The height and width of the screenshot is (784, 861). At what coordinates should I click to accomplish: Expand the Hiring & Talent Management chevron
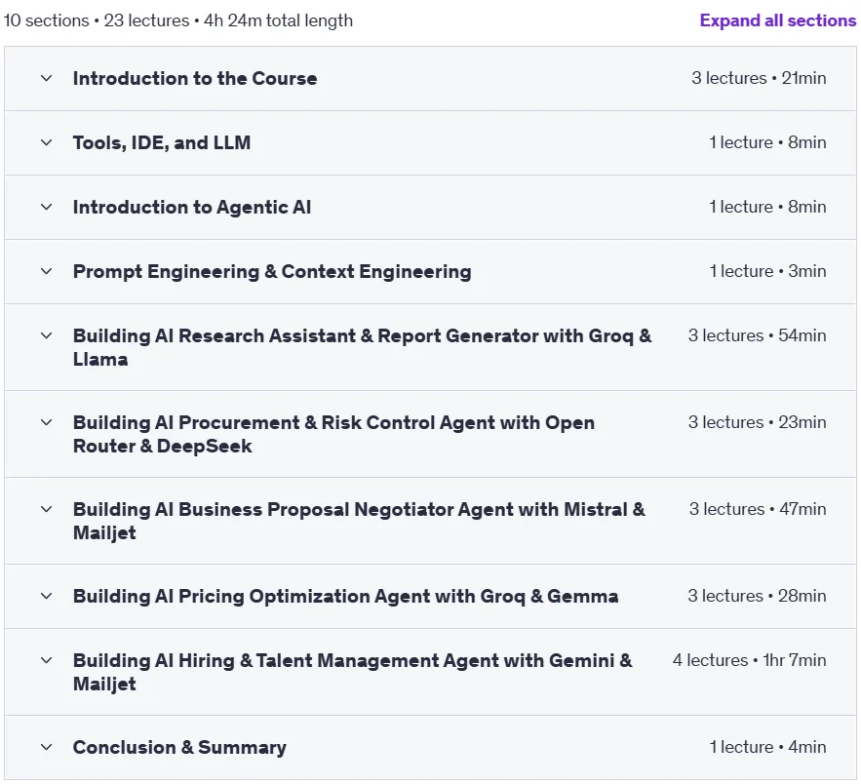tap(47, 660)
